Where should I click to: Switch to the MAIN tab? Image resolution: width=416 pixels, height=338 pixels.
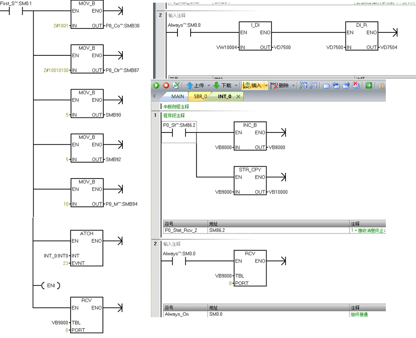click(177, 96)
